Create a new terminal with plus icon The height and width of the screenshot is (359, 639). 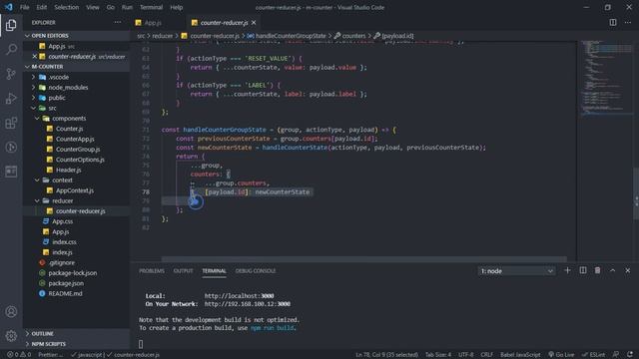pos(567,270)
